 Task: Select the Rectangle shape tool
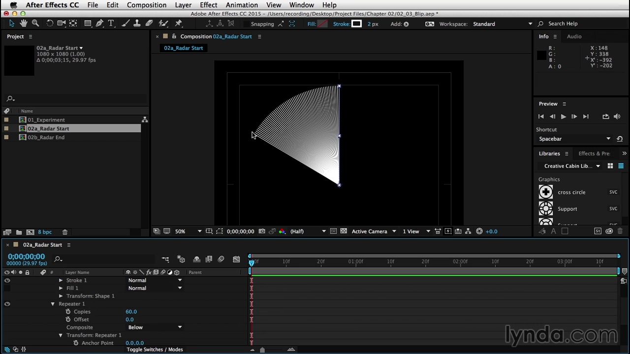tap(88, 24)
